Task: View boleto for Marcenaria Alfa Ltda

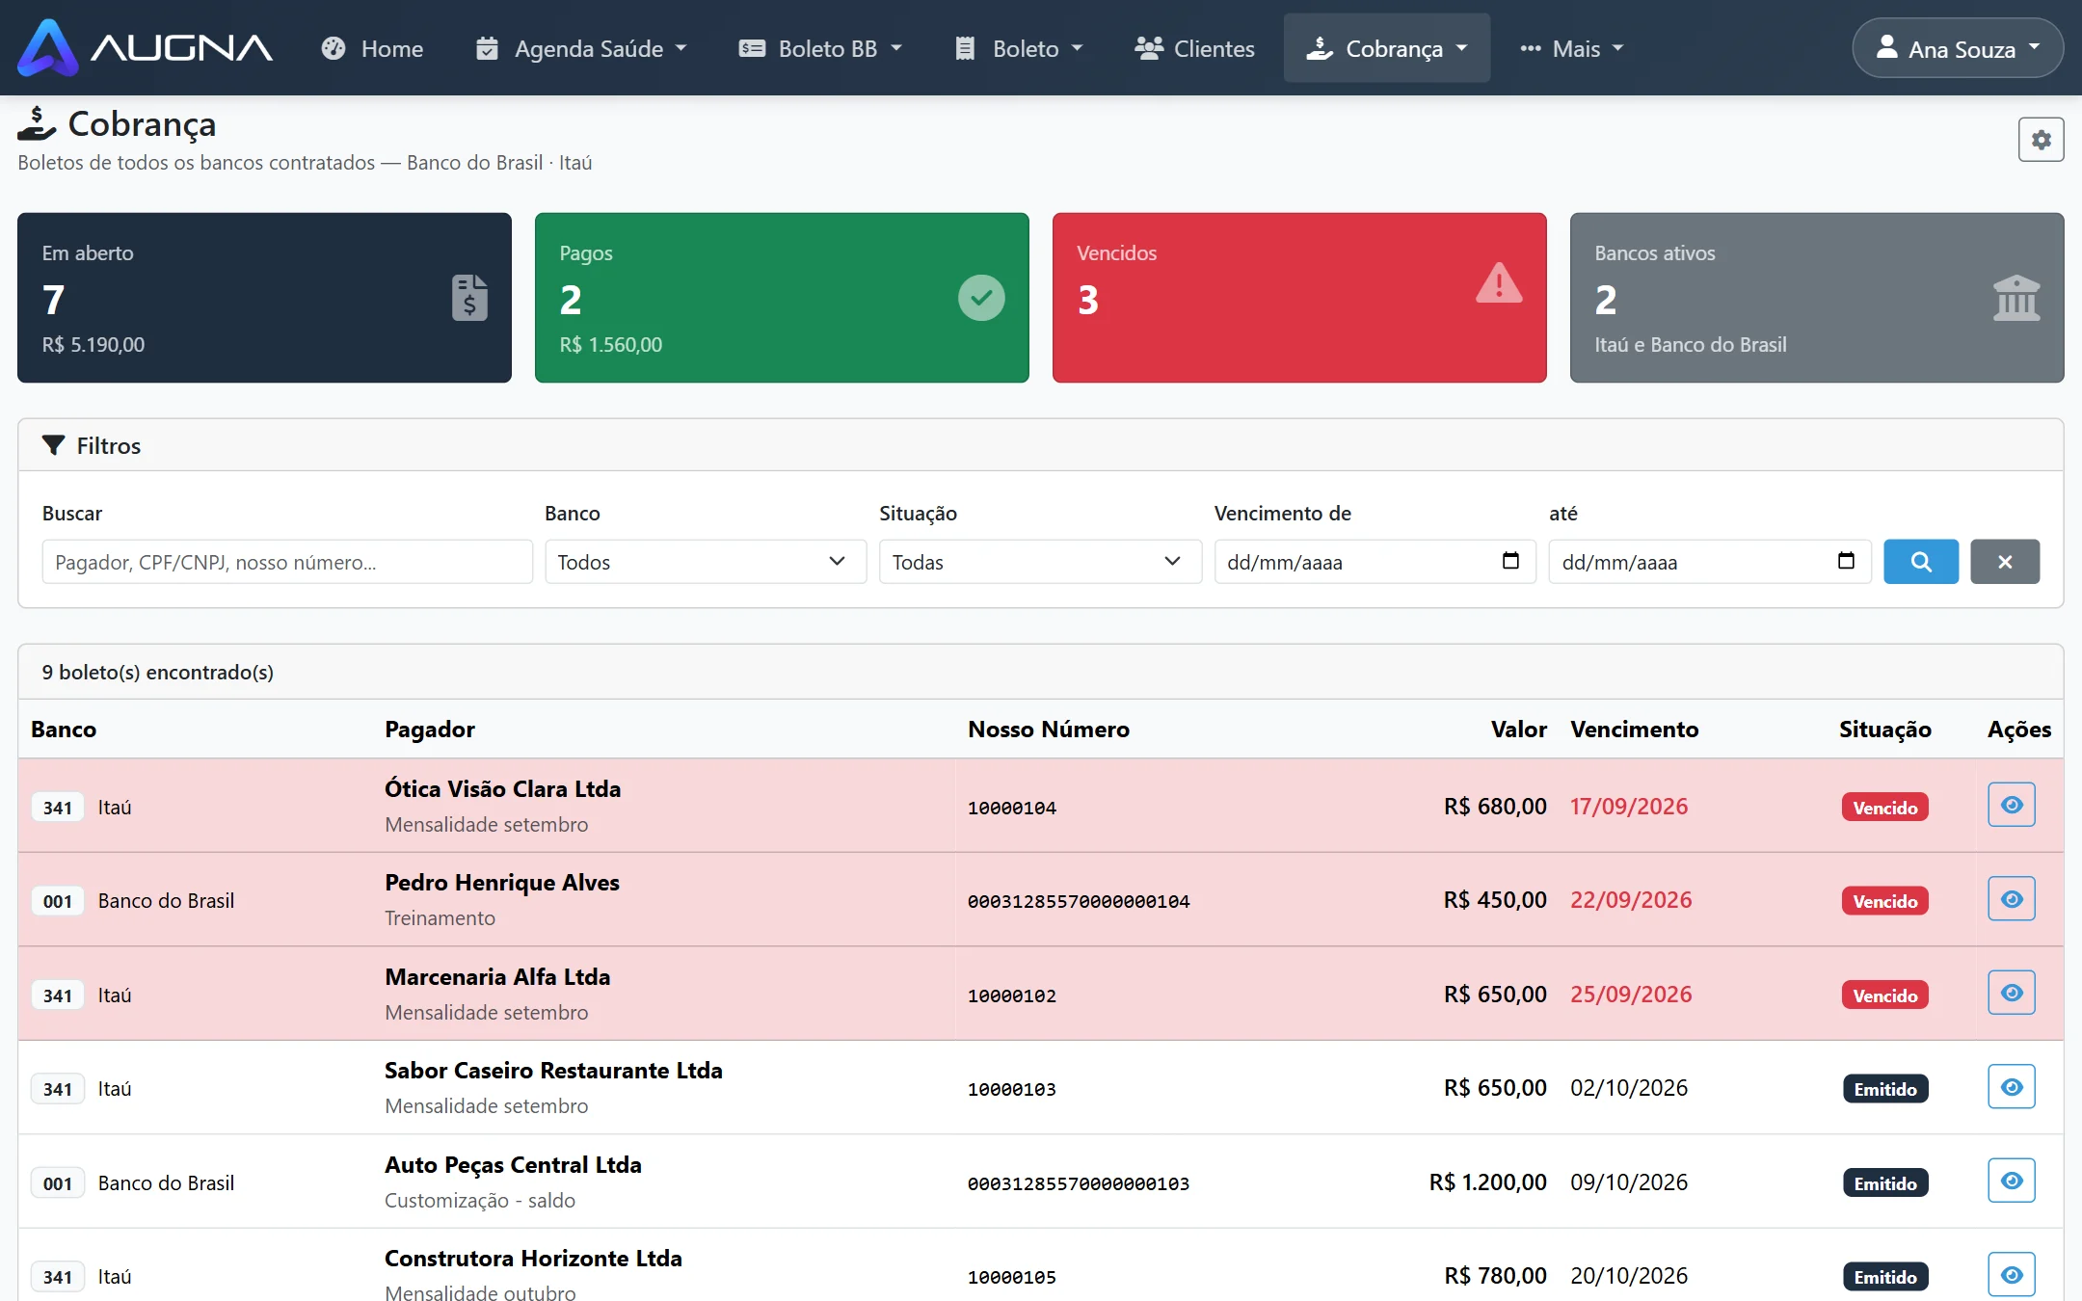Action: pyautogui.click(x=2011, y=993)
